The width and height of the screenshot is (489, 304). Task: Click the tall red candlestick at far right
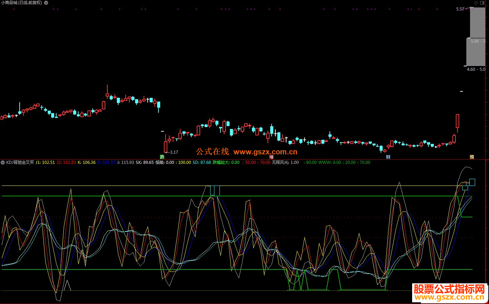(x=458, y=123)
